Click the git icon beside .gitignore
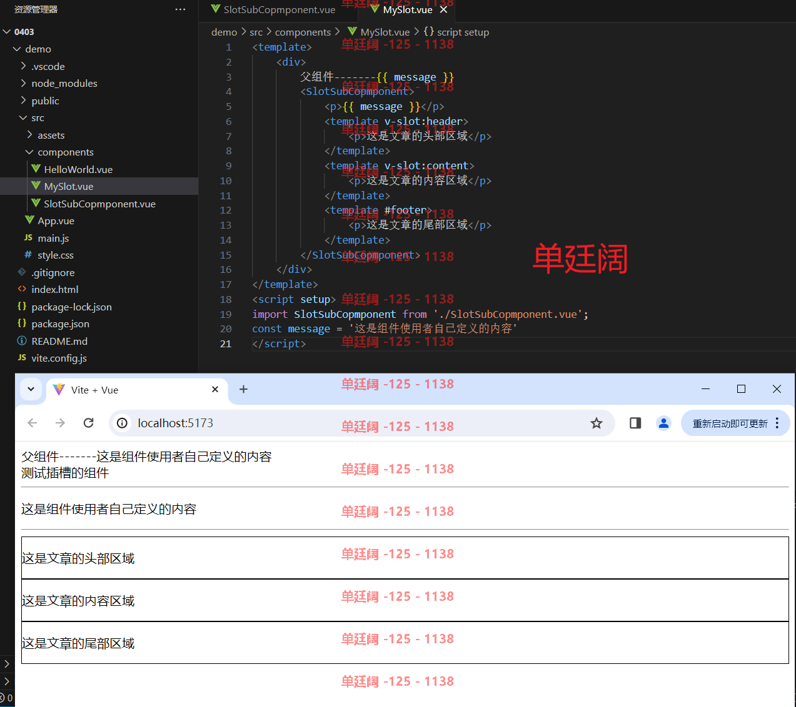Screen dimensions: 796x707 point(22,272)
